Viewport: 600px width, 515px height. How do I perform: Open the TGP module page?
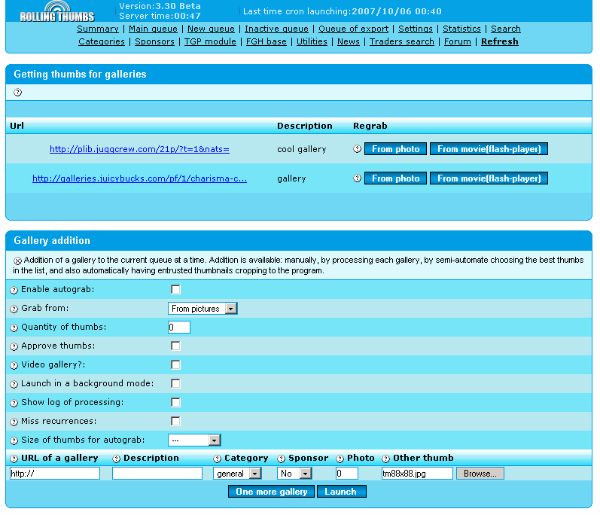(x=210, y=41)
